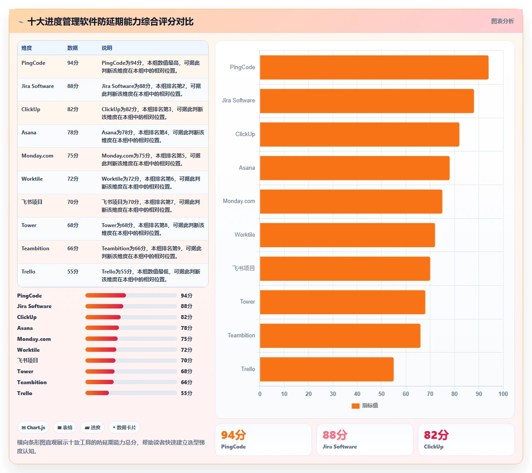The image size is (532, 473).
Task: Click the Monday.com bar in the bar chart
Action: [351, 202]
